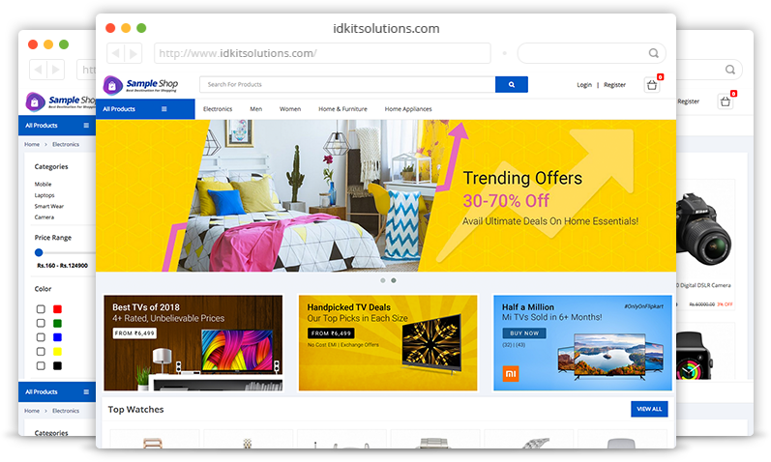Image resolution: width=771 pixels, height=462 pixels.
Task: Tick the green color checkbox
Action: coord(41,323)
